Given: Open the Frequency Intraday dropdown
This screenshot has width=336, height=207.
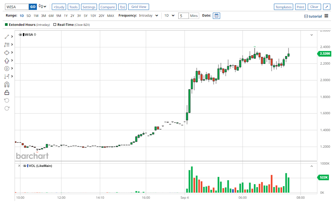Looking at the screenshot, I should [148, 16].
